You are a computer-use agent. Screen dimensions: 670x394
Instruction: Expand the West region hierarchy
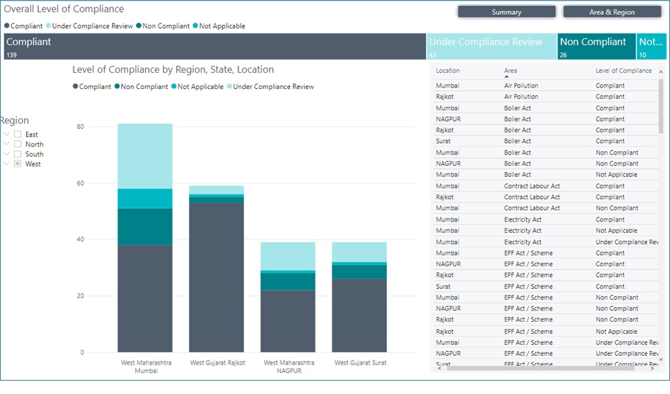pyautogui.click(x=6, y=164)
